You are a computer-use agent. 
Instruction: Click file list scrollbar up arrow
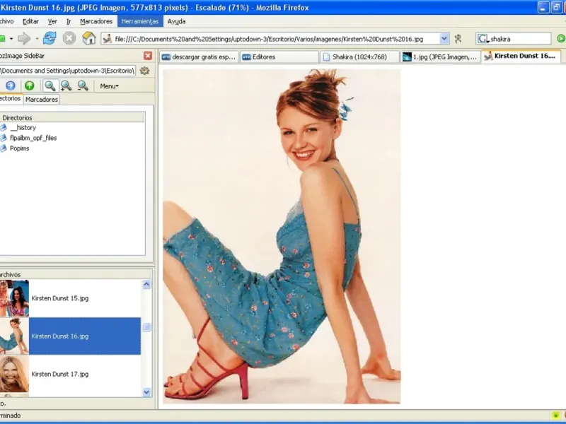tap(146, 284)
